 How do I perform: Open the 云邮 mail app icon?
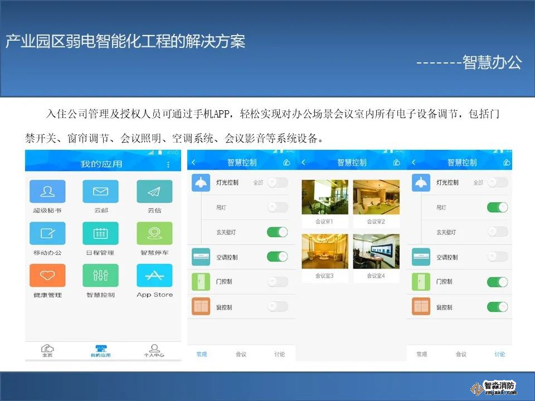100,192
